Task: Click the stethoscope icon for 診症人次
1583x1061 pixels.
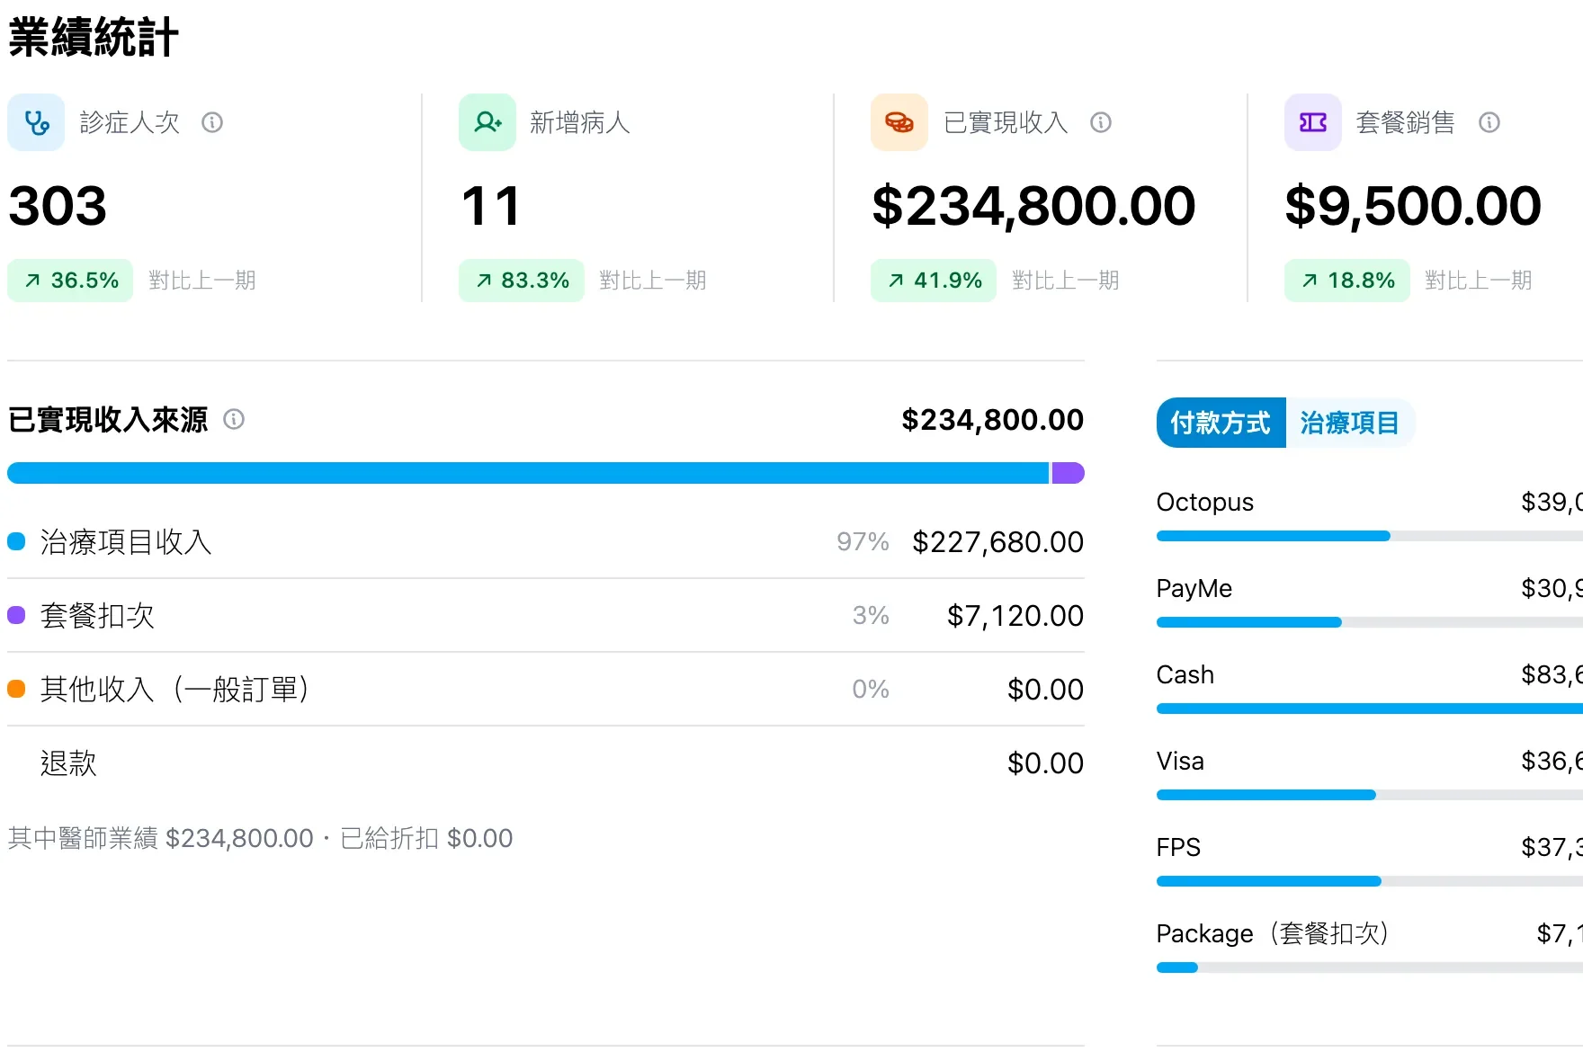Action: click(x=36, y=122)
